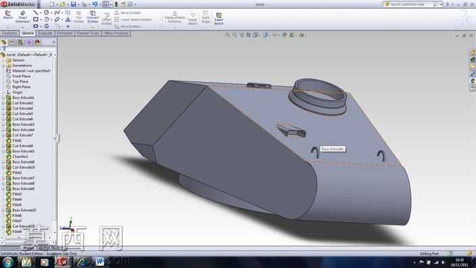
Task: Select Boss-Extrude10 feature
Action: click(x=24, y=210)
